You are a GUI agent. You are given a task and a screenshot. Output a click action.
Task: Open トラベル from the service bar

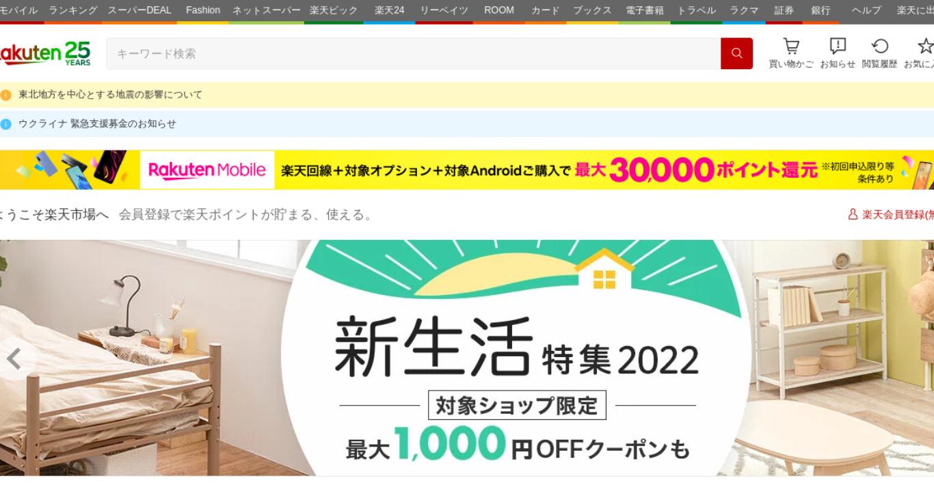pyautogui.click(x=697, y=10)
